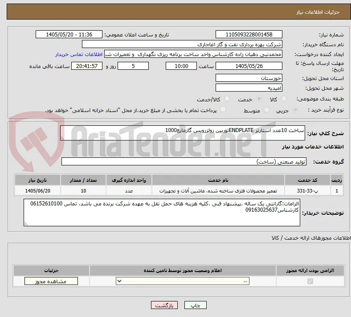The width and height of the screenshot is (351, 317).
Task: Toggle the الزامی بودن ارائه مجوز checkbox
Action: tap(310, 281)
